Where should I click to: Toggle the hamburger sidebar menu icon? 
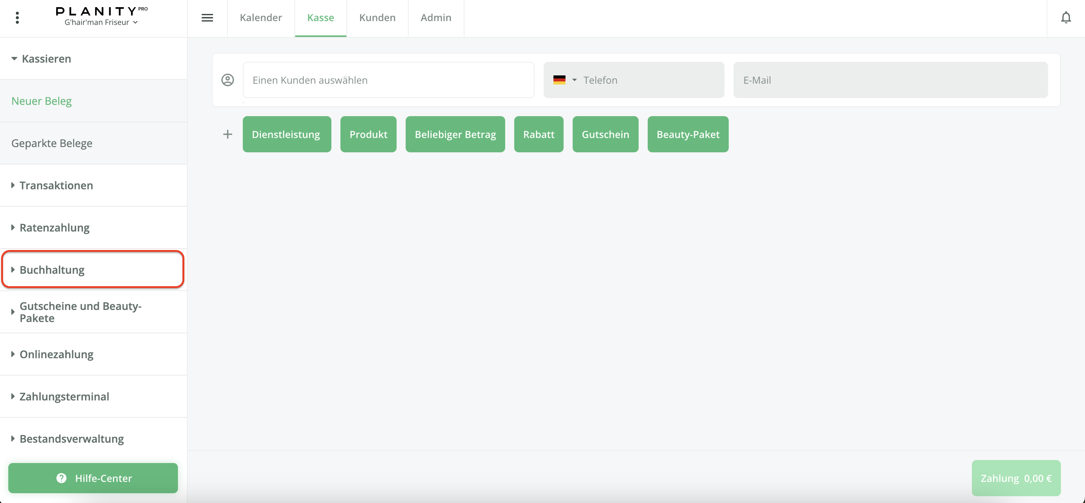pyautogui.click(x=207, y=18)
